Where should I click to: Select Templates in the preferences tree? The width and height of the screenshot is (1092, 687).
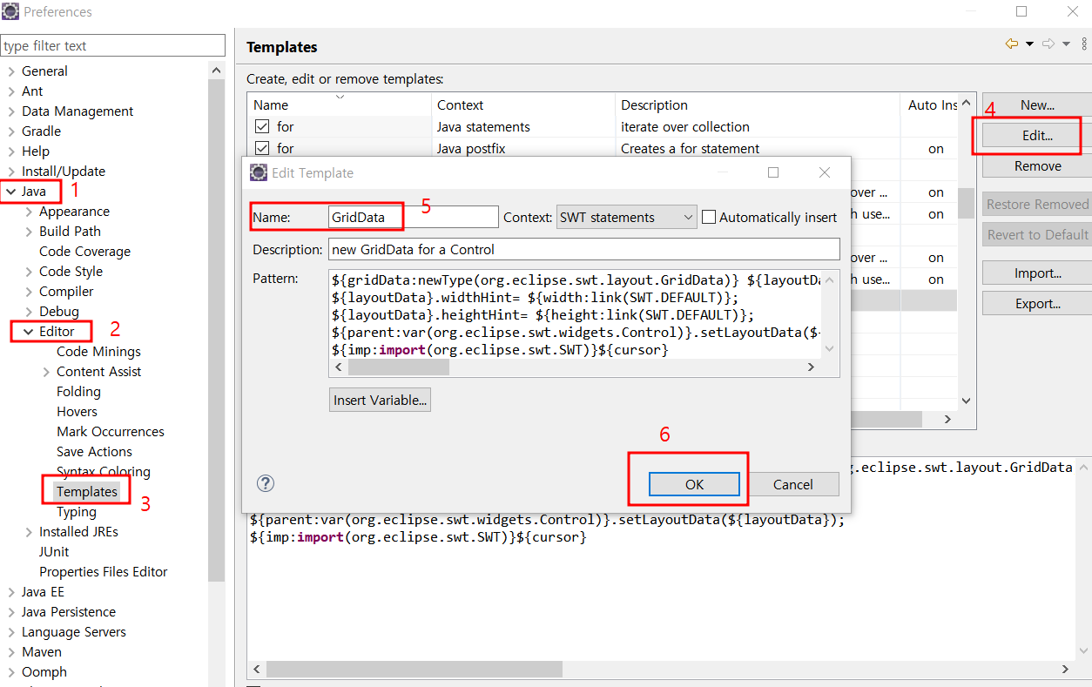[x=86, y=492]
